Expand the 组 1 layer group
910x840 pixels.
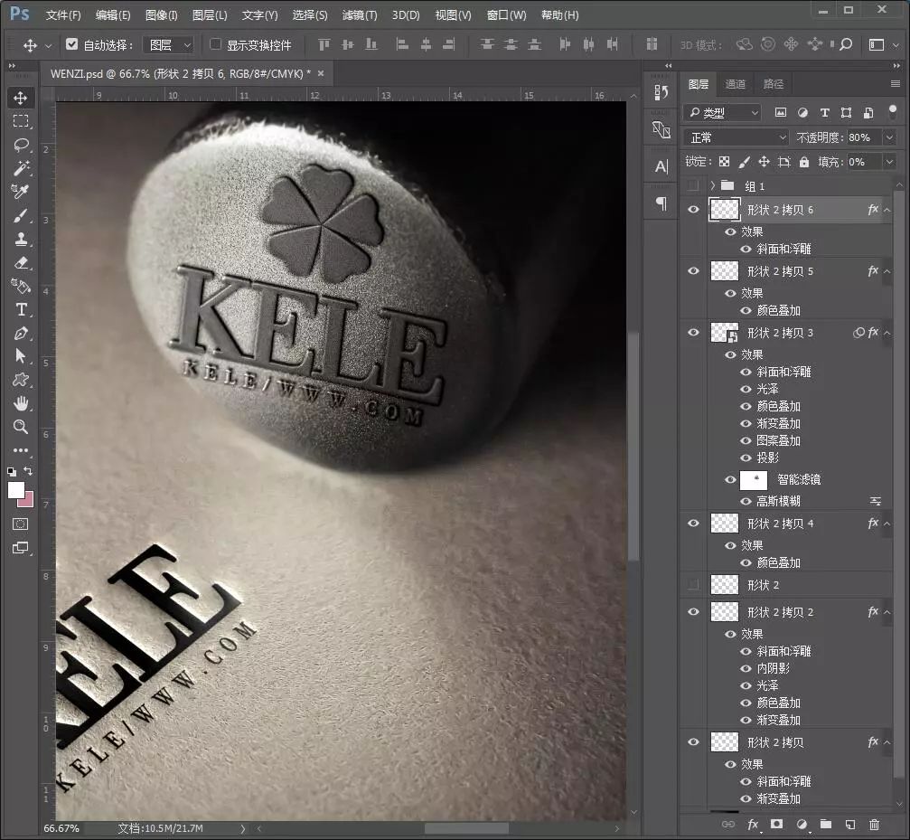point(713,185)
